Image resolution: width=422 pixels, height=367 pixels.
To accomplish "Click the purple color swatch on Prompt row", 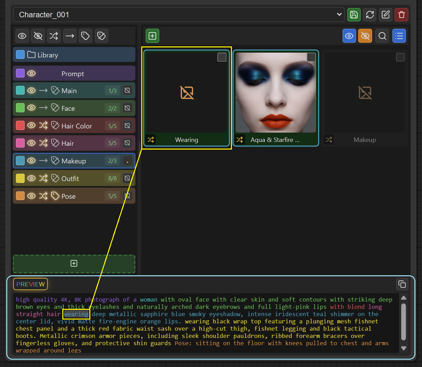I will tap(20, 73).
